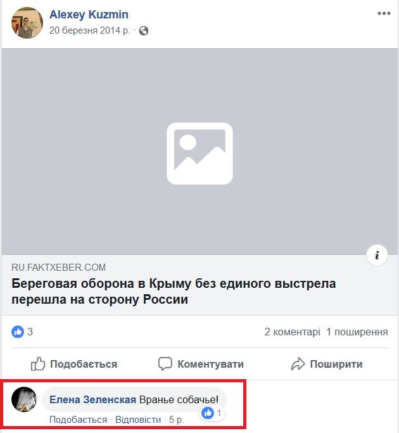Click the thumbs-up icon beside Подобається
The image size is (399, 433).
tap(38, 364)
